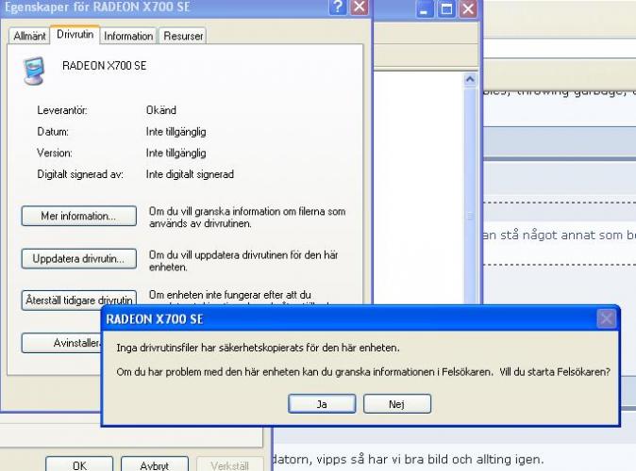Image resolution: width=636 pixels, height=471 pixels.
Task: Cancel with the Avbryt button
Action: (x=154, y=464)
